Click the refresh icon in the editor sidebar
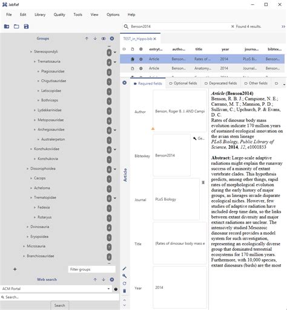The width and height of the screenshot is (287, 310). 124,283
